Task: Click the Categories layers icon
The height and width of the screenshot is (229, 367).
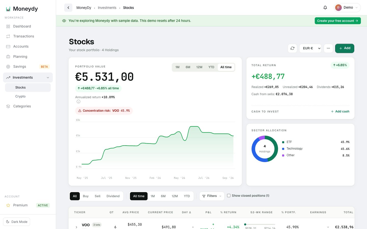Action: (8, 106)
